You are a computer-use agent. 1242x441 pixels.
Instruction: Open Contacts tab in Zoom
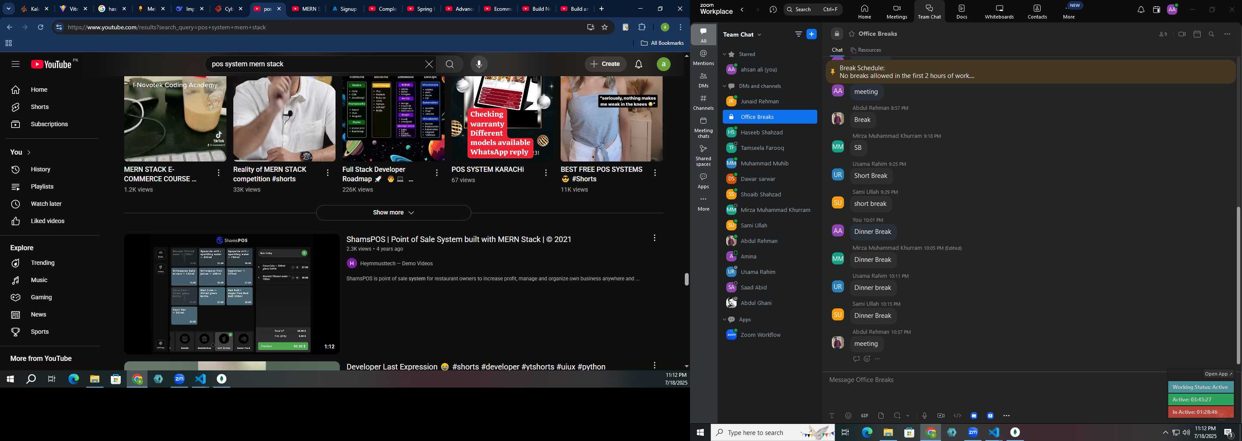point(1037,12)
